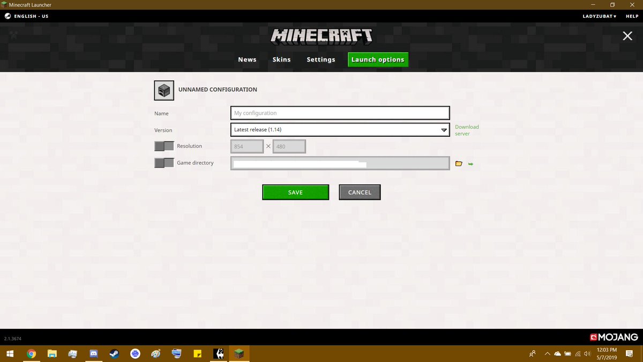The height and width of the screenshot is (362, 643).
Task: Click the Download server link
Action: click(467, 130)
